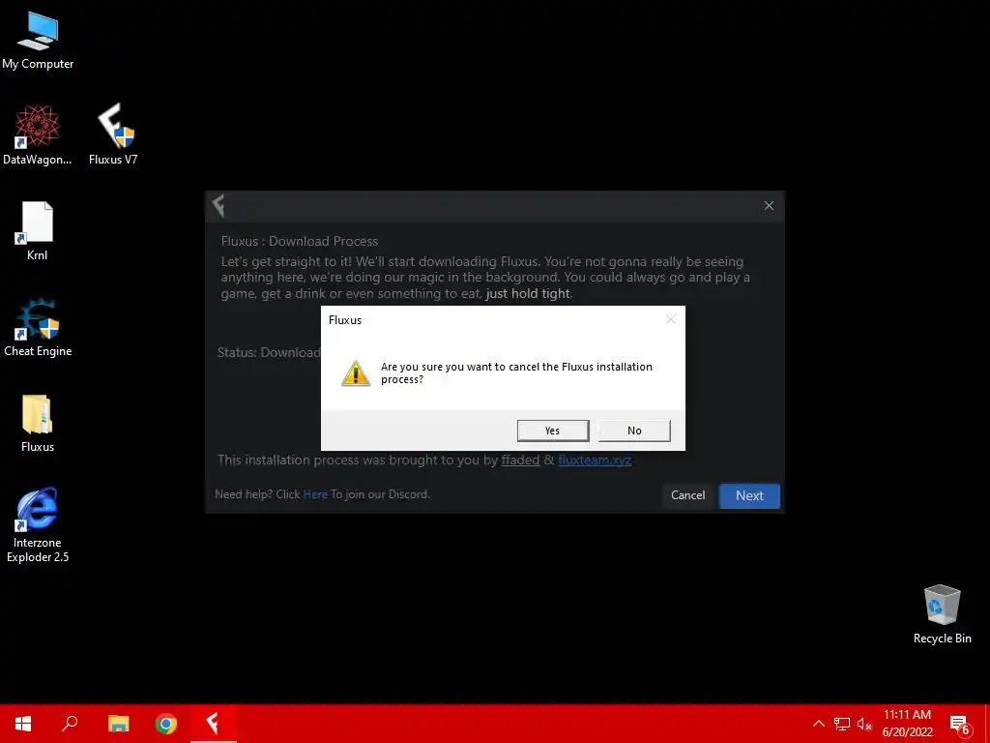This screenshot has height=743, width=990.
Task: Click the 'Fluxus' dialog title text
Action: 345,319
